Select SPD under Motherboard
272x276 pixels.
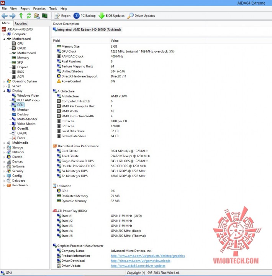17,62
